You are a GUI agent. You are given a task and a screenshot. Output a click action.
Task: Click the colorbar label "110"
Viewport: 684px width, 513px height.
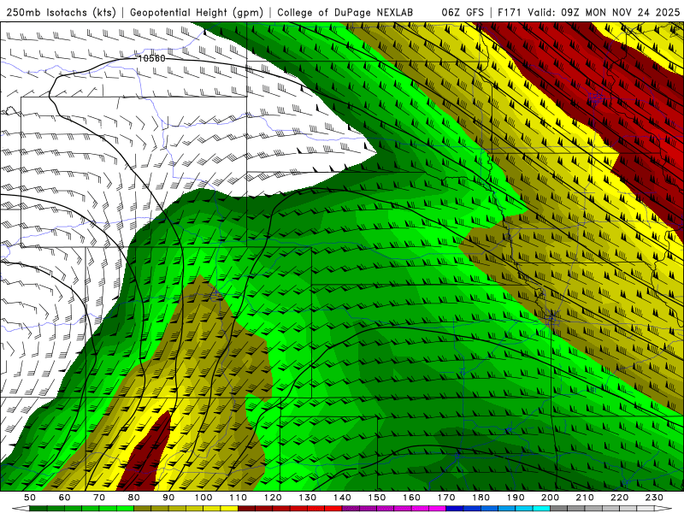pos(239,498)
